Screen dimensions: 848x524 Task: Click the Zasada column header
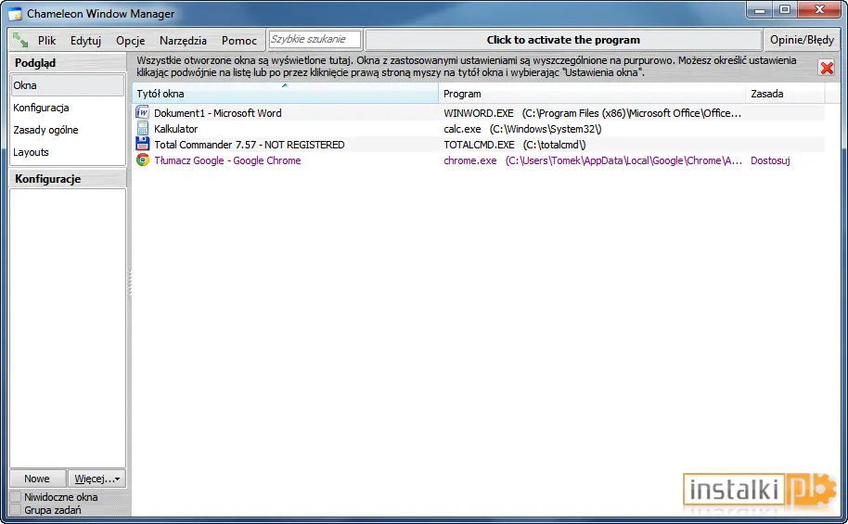click(x=785, y=94)
